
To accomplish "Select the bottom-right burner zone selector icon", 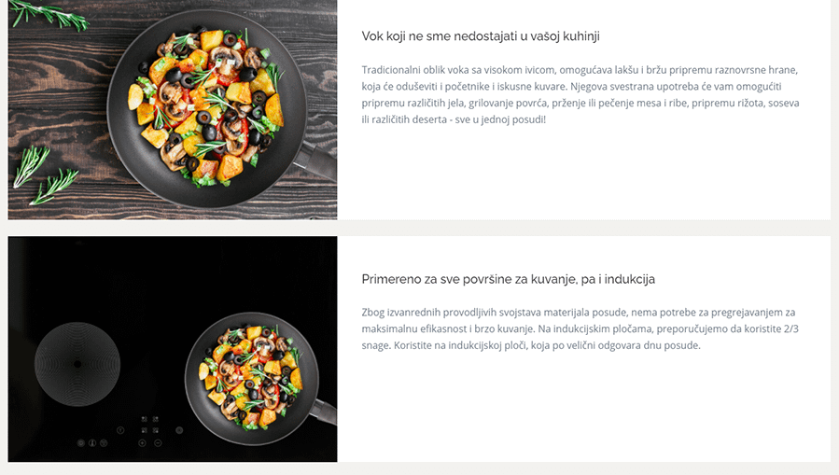I will 156,430.
